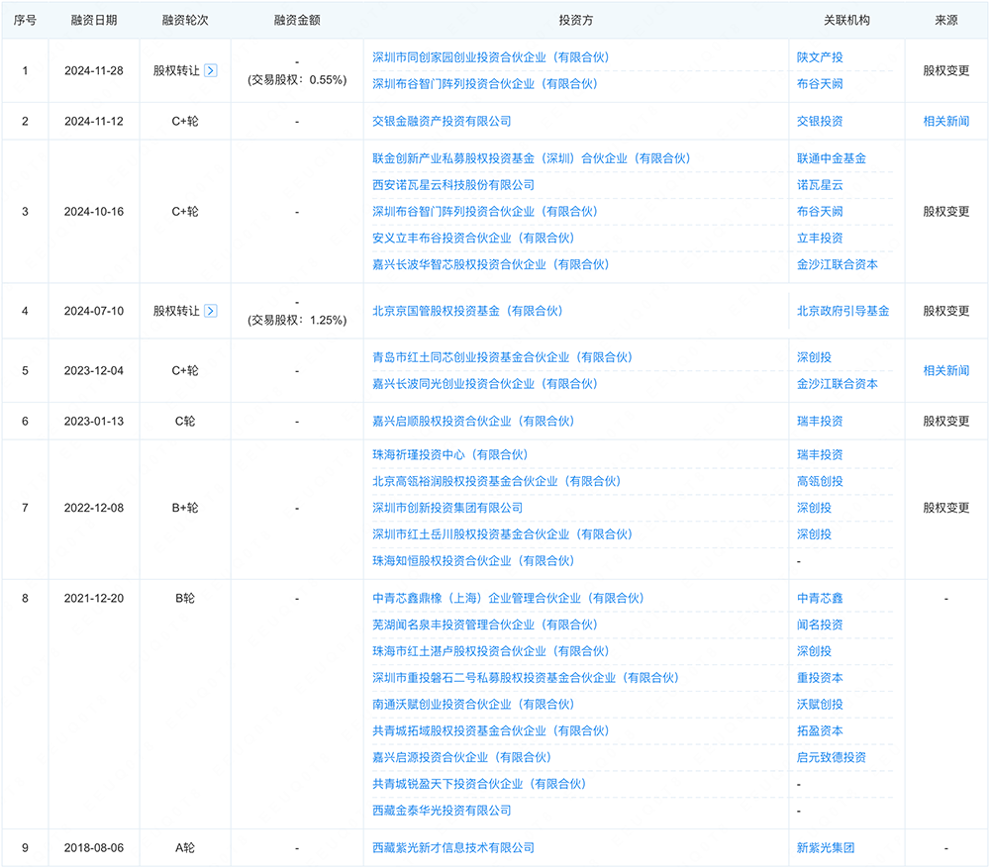
Task: Open the 陕文产投 related institution
Action: pos(820,57)
